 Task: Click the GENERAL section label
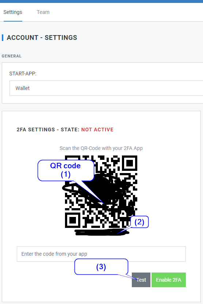pos(11,56)
